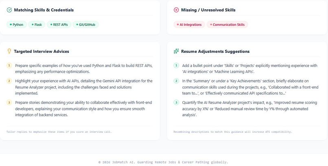Screen dimensions: 328x166
Task: Click number 3 badge next to 'Quantify the AI Resume'
Action: pos(176,102)
